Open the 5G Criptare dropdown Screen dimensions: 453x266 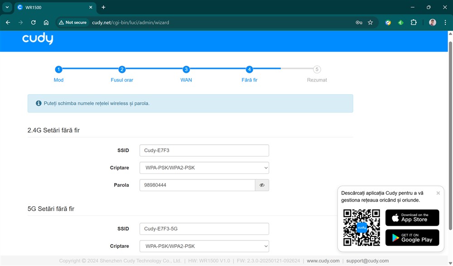[x=204, y=246]
